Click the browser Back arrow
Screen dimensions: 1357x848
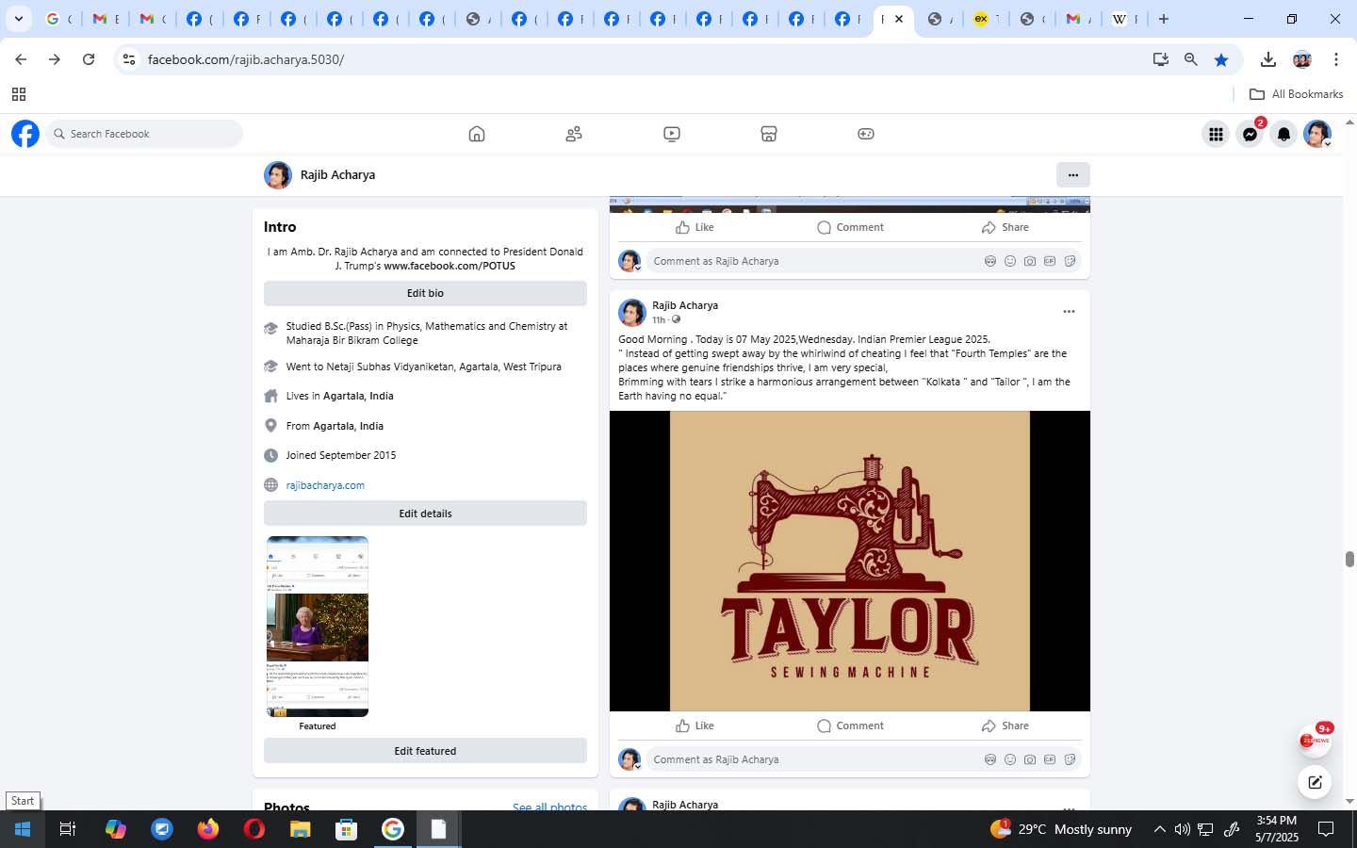21,59
